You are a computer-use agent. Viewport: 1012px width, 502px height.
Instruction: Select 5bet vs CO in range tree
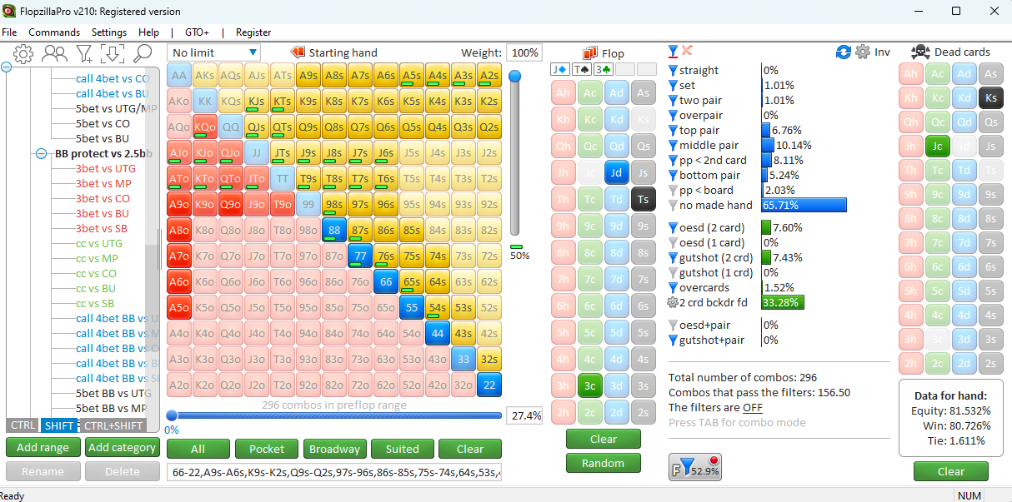click(x=103, y=123)
